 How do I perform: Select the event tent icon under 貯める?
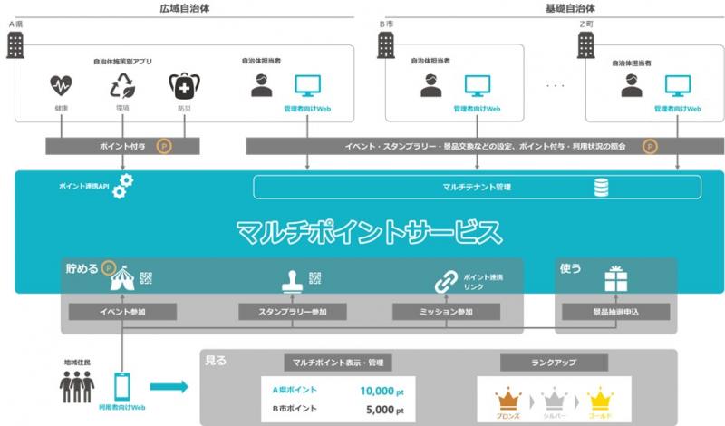pyautogui.click(x=122, y=279)
